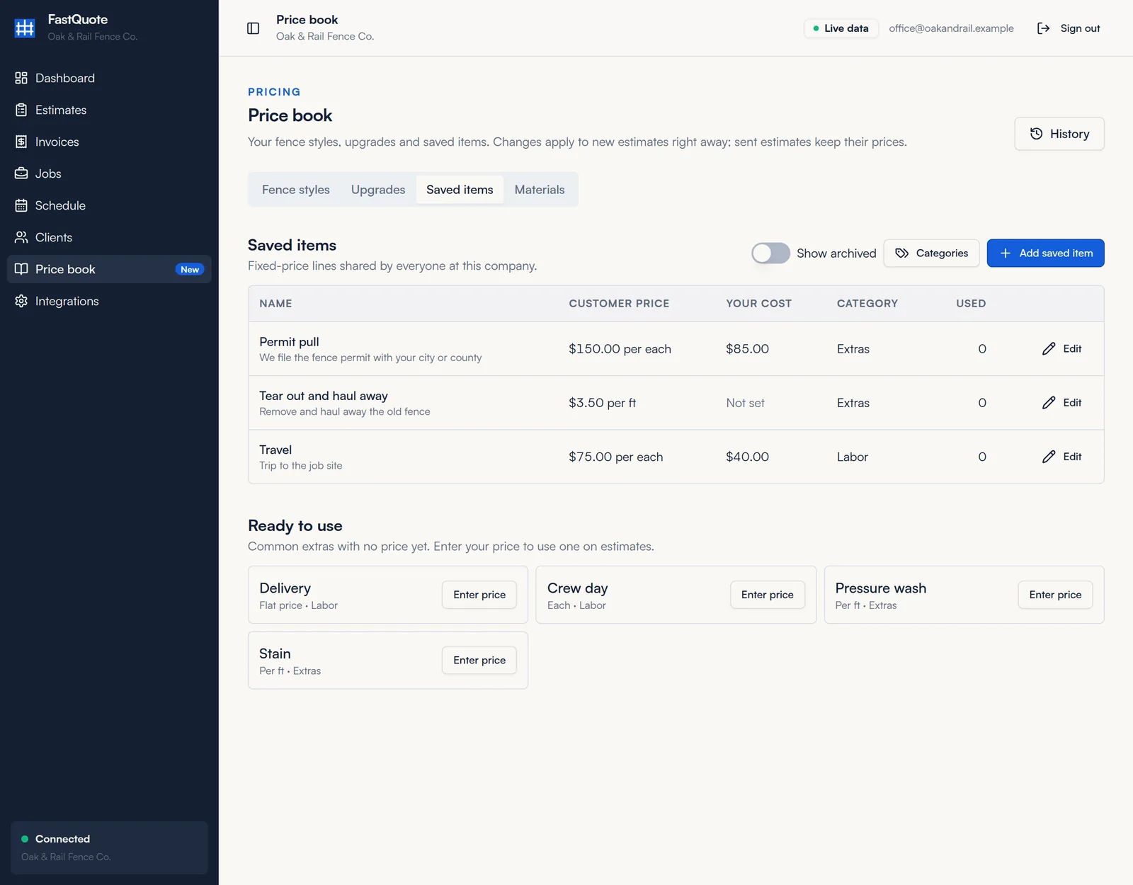Screen dimensions: 1133x885
Task: Click the plus icon on Add saved item
Action: click(x=1005, y=253)
